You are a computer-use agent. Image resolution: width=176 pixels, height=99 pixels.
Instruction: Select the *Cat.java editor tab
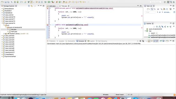(64, 6)
